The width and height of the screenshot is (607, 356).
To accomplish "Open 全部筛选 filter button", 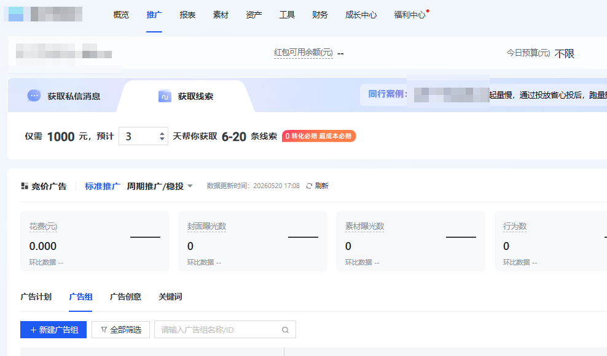I will (x=121, y=330).
